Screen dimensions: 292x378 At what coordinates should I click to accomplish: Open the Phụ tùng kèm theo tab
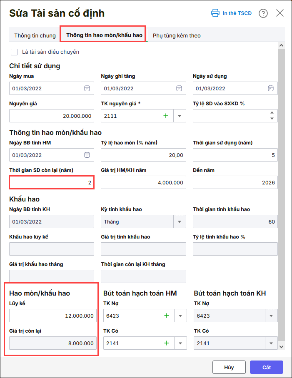coord(177,35)
